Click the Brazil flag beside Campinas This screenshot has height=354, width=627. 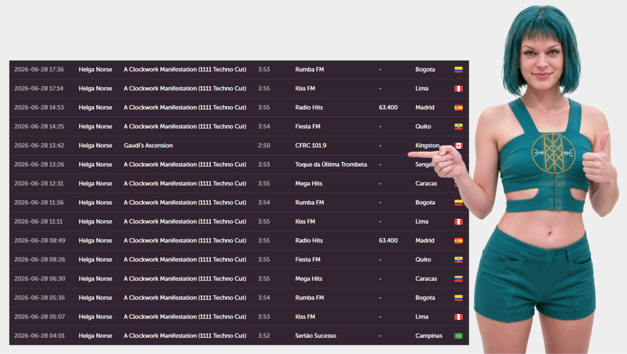pos(458,336)
